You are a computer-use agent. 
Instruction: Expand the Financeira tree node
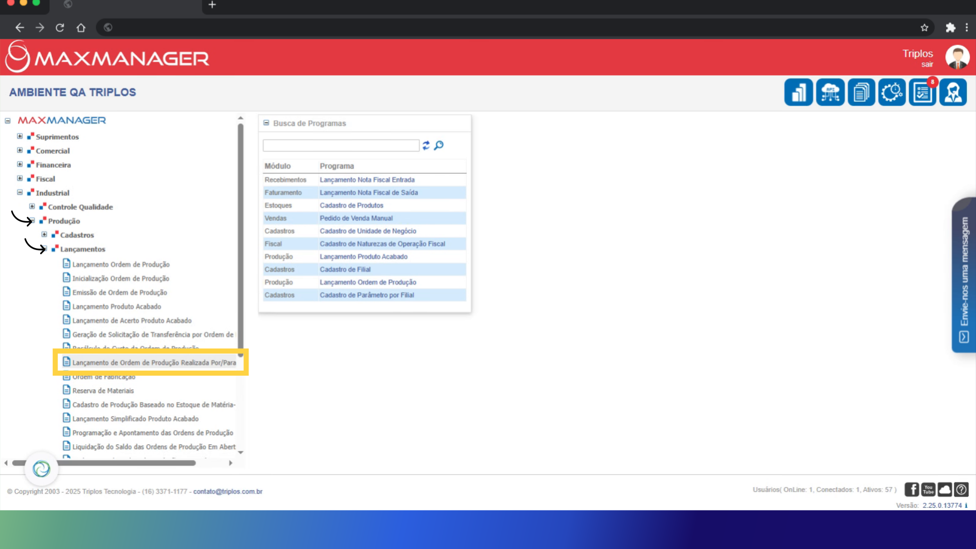(20, 164)
